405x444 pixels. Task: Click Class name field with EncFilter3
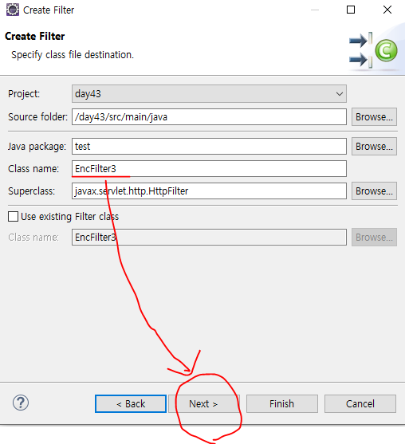(x=209, y=168)
